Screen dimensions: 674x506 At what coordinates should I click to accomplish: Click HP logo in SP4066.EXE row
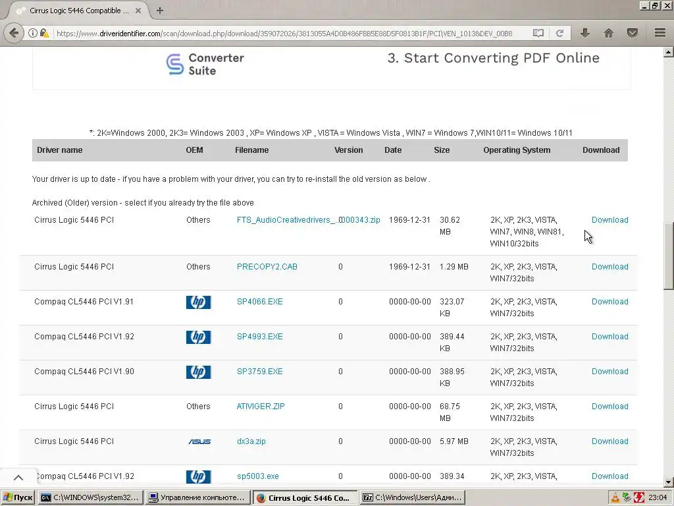coord(198,302)
